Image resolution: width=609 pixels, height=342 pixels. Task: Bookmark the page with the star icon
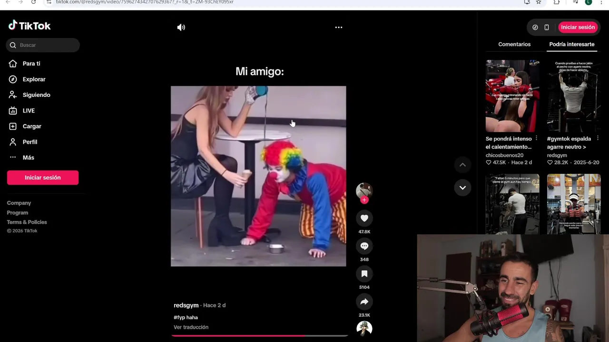539,2
